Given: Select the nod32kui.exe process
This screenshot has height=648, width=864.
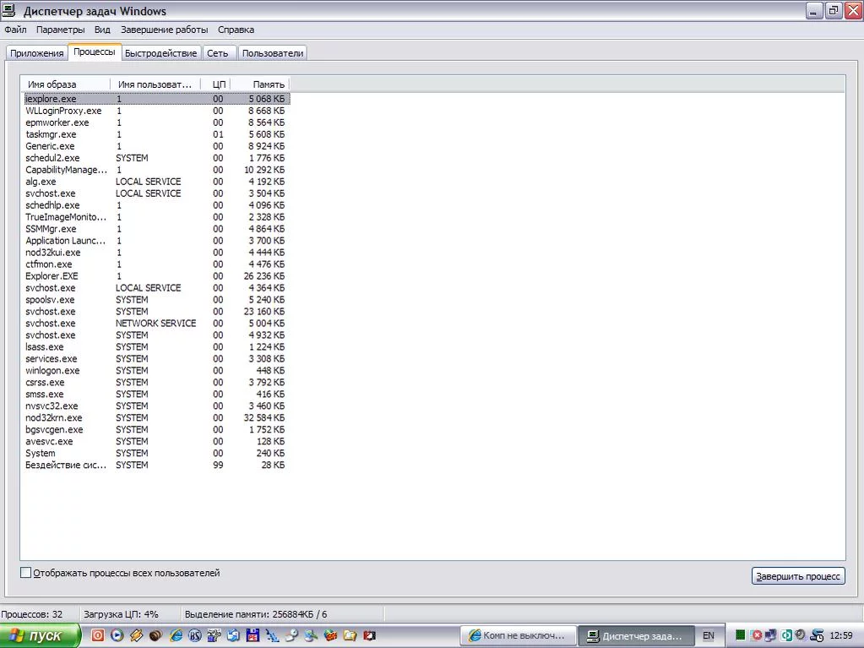Looking at the screenshot, I should pos(156,253).
